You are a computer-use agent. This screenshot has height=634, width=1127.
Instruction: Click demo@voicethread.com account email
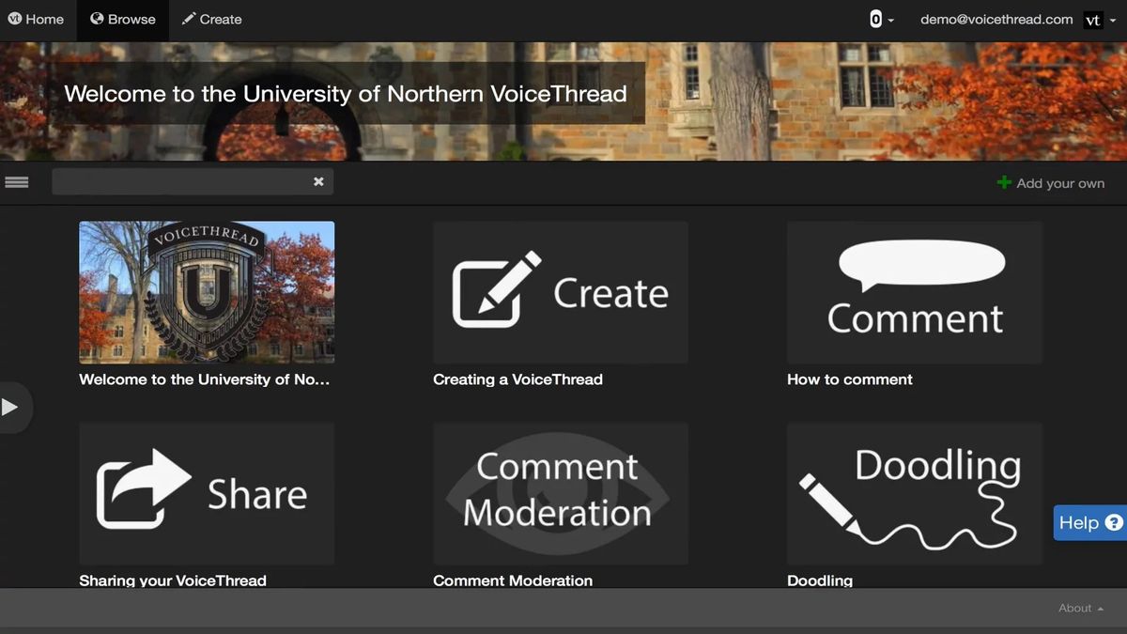click(x=995, y=18)
